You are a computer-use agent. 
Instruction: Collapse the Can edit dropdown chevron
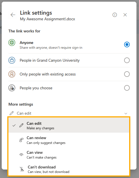126,114
